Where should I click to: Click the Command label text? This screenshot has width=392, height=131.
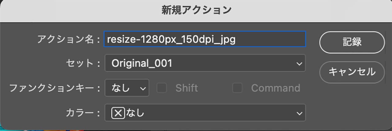click(276, 88)
